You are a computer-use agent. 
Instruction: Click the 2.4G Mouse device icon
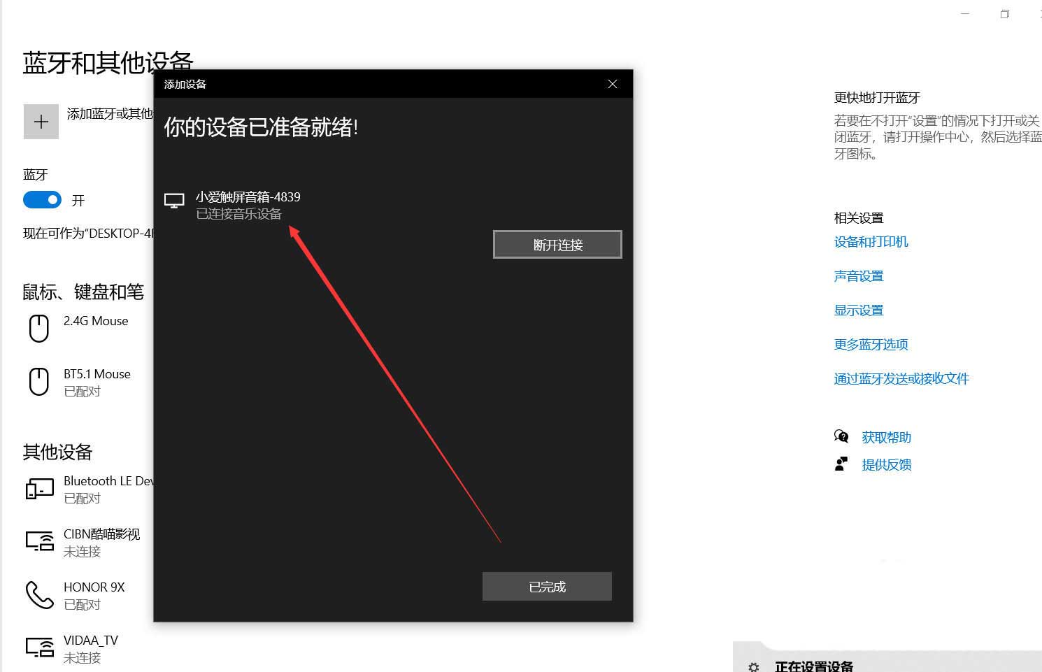(x=38, y=327)
